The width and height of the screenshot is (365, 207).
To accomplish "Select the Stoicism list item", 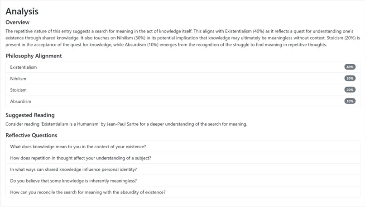I will pos(183,90).
